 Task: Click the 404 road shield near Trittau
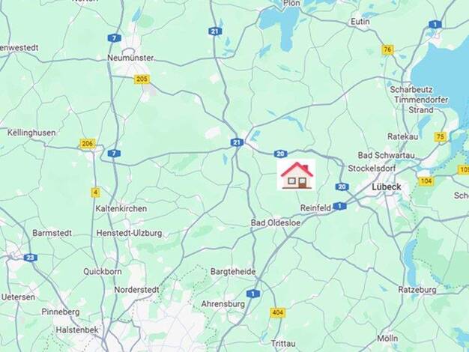point(277,312)
